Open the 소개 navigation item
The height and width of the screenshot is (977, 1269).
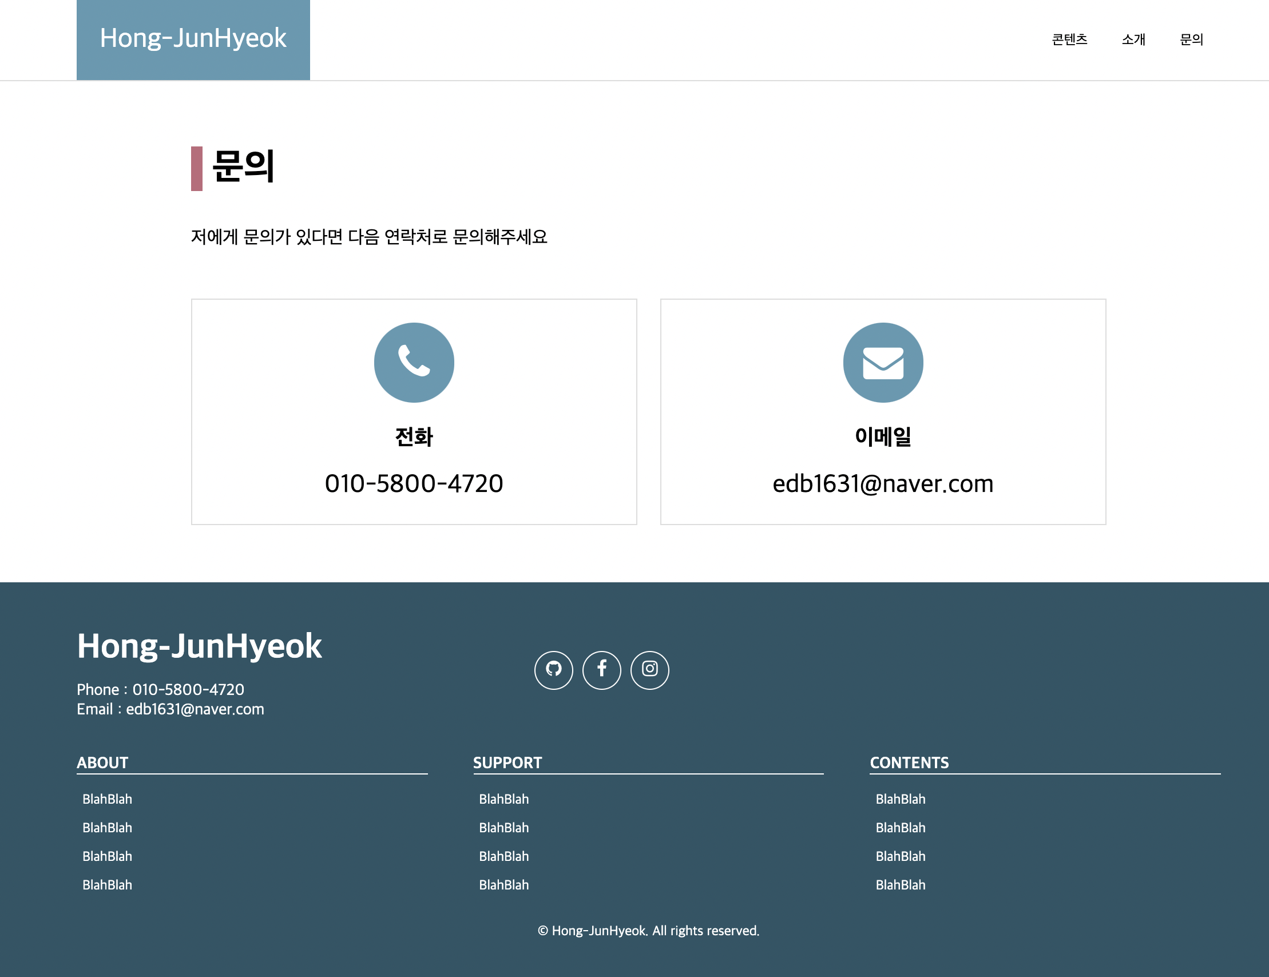(1132, 39)
